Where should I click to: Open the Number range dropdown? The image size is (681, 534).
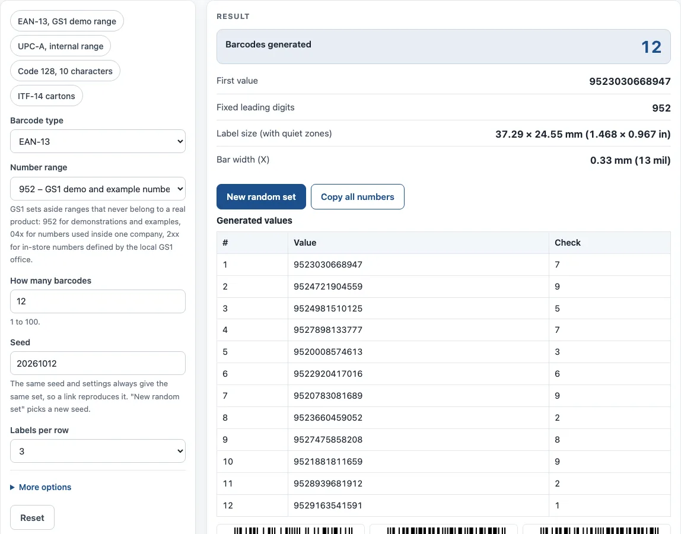(98, 189)
